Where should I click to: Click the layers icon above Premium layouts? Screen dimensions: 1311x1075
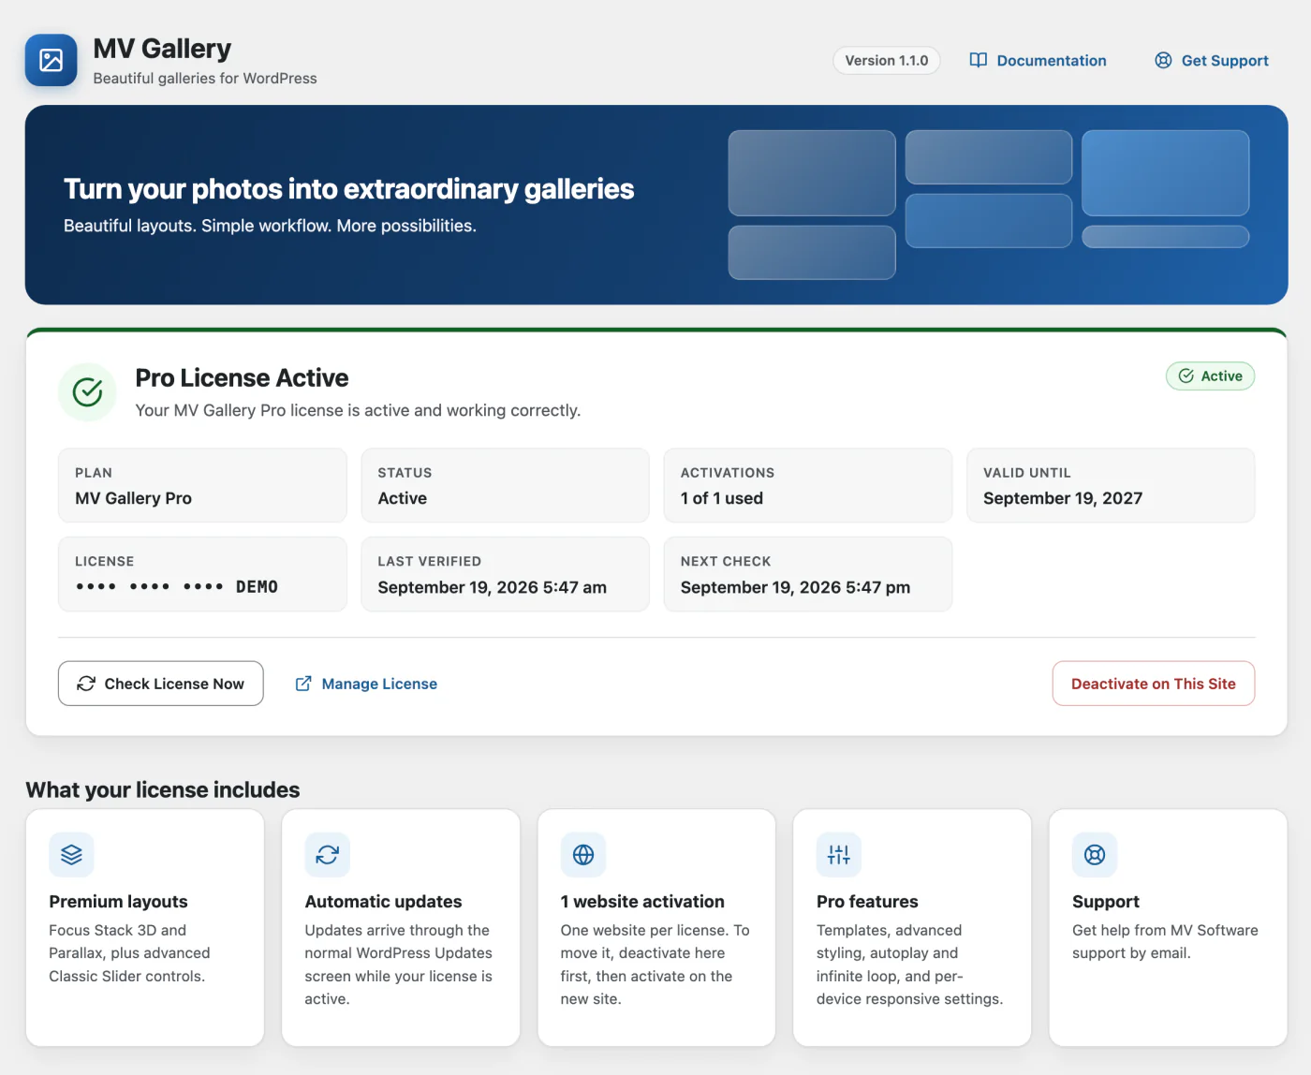click(72, 855)
